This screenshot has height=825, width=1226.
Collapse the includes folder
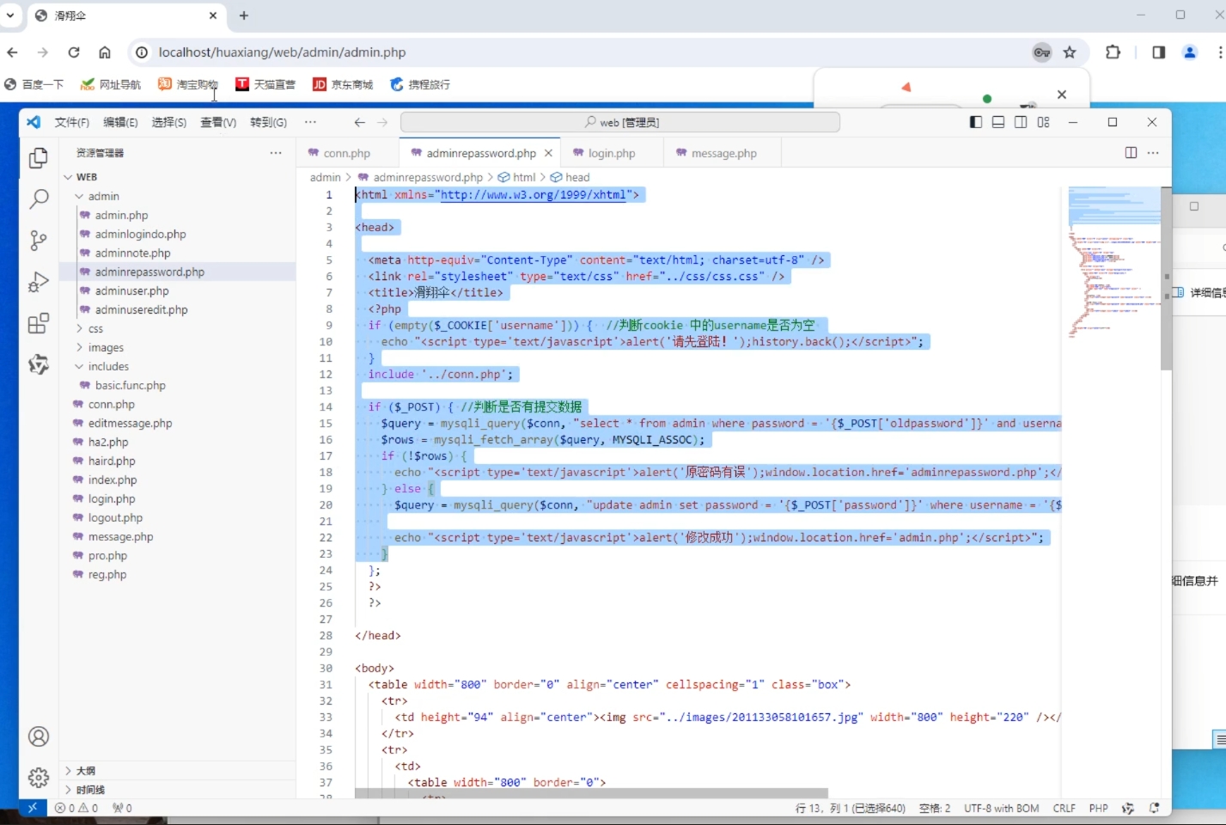click(x=108, y=366)
